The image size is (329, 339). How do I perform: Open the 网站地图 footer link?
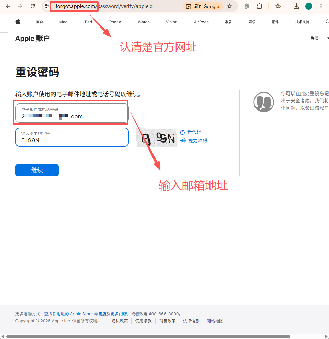click(x=215, y=321)
